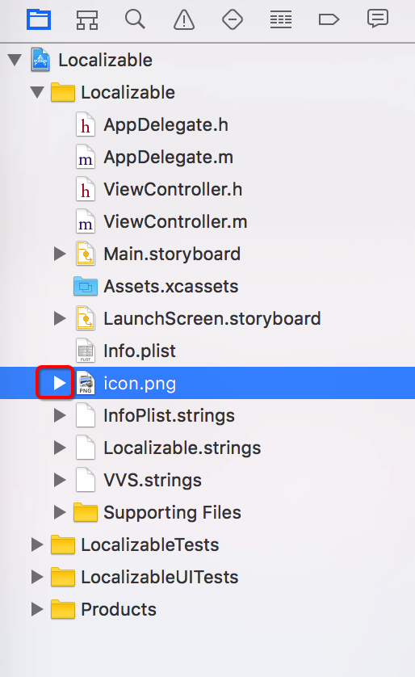Expand Main.storyboard disclosure triangle
Viewport: 415px width, 677px height.
[60, 254]
